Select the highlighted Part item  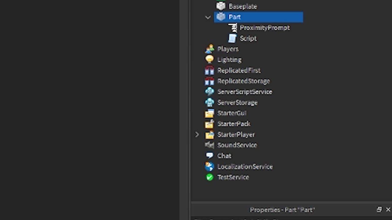[235, 17]
